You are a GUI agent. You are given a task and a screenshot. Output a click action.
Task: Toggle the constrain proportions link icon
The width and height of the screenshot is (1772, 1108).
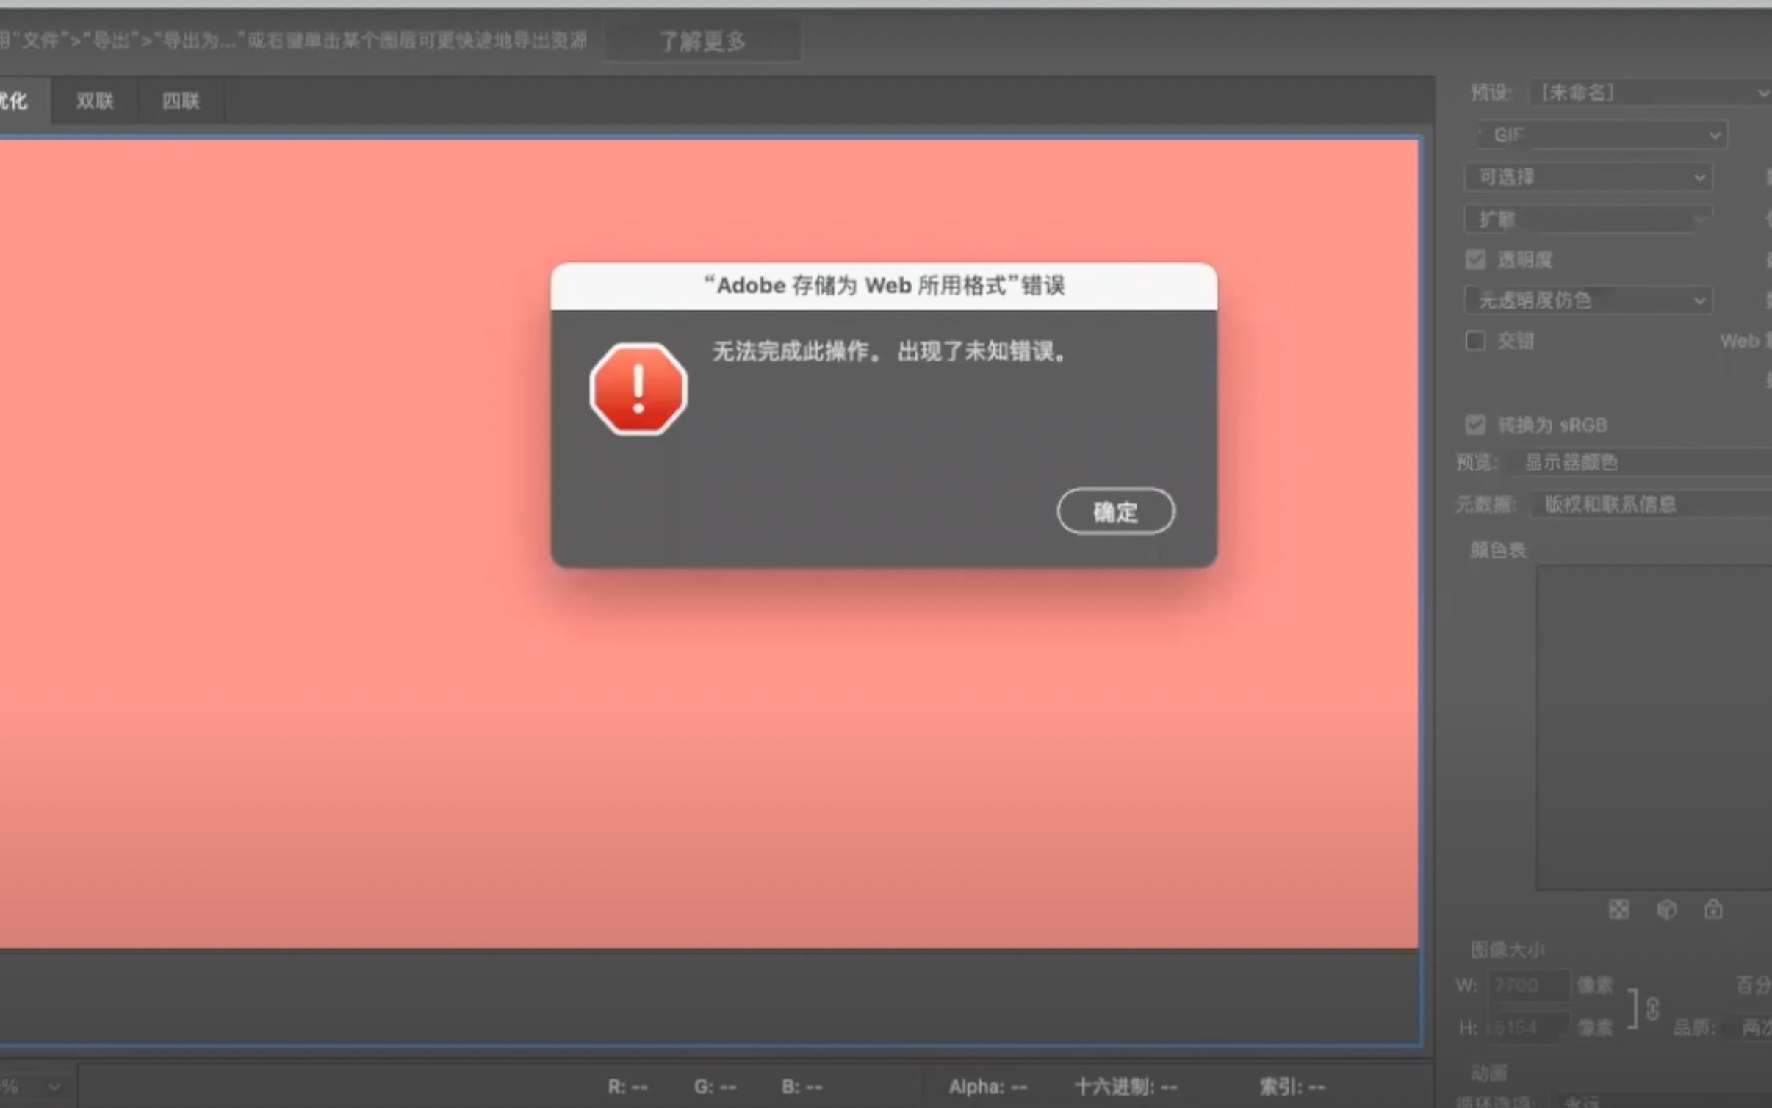click(1652, 1009)
